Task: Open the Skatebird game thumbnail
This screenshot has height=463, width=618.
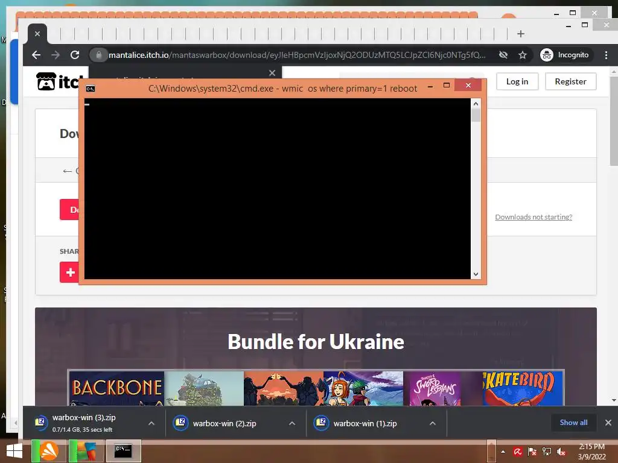Action: tap(523, 389)
